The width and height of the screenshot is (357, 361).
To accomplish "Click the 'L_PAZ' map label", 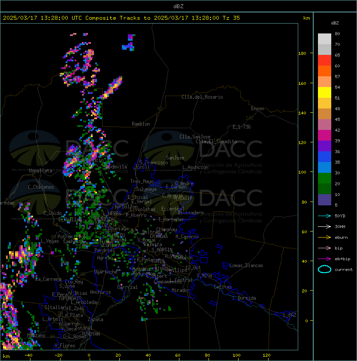I will (290, 315).
